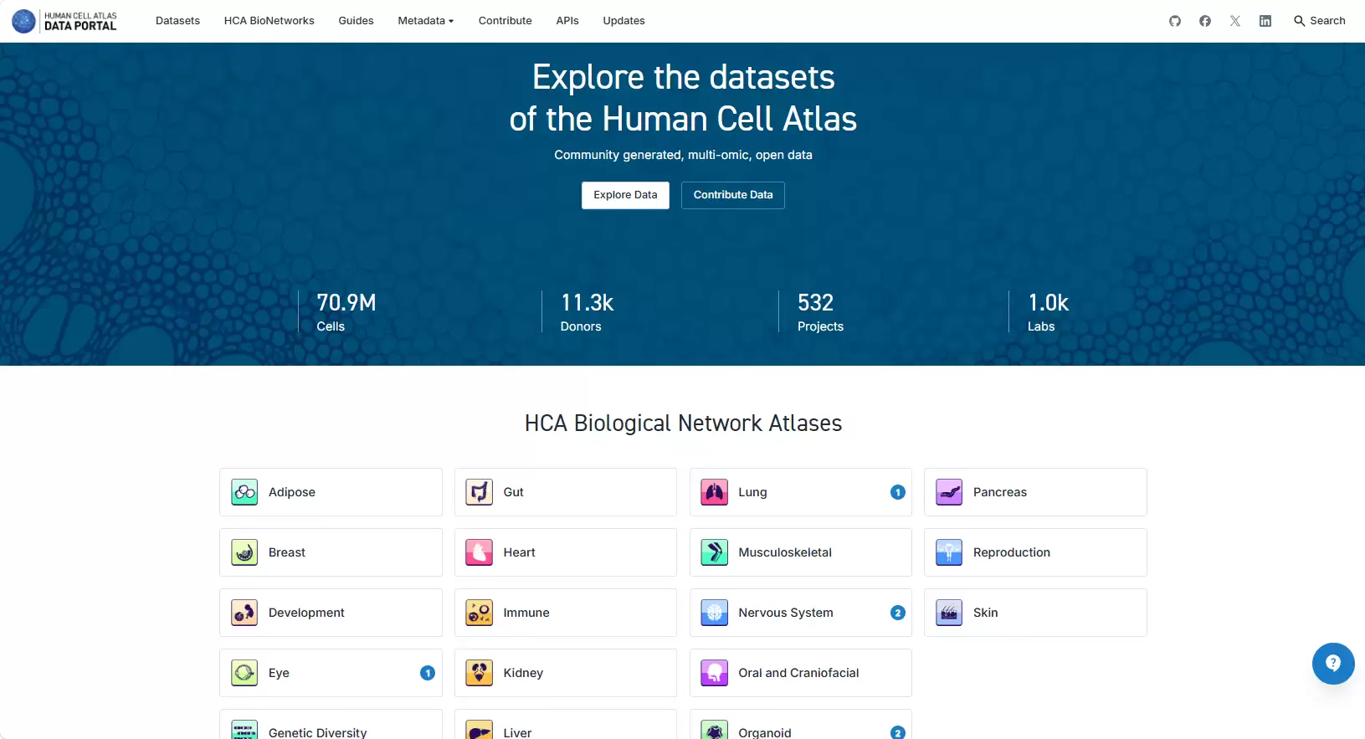Expand the Metadata dropdown menu
Image resolution: width=1365 pixels, height=739 pixels.
426,21
